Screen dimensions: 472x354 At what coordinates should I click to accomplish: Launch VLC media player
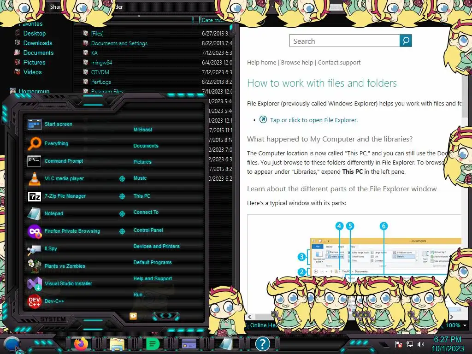56,178
